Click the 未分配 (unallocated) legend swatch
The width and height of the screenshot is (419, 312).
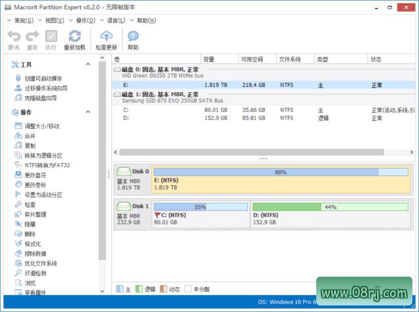click(188, 289)
